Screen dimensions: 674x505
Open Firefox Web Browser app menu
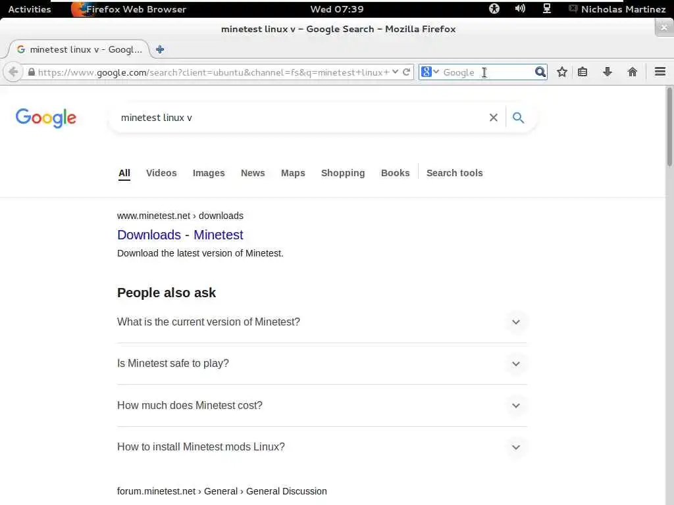tap(128, 9)
